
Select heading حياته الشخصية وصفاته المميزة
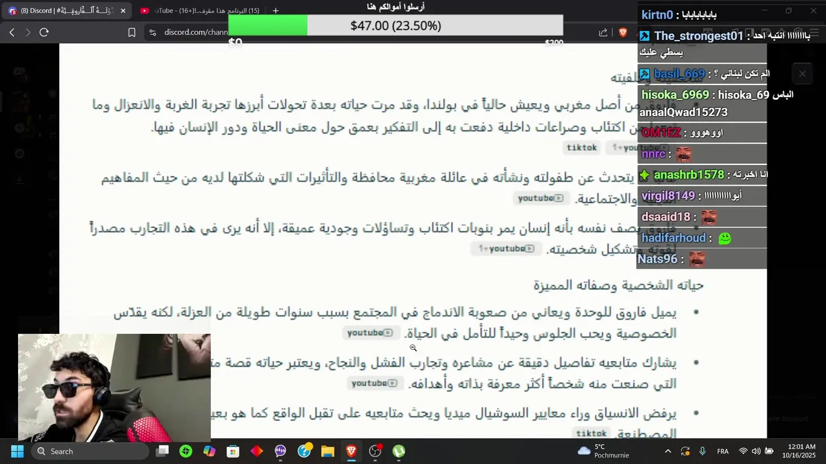[x=618, y=285]
